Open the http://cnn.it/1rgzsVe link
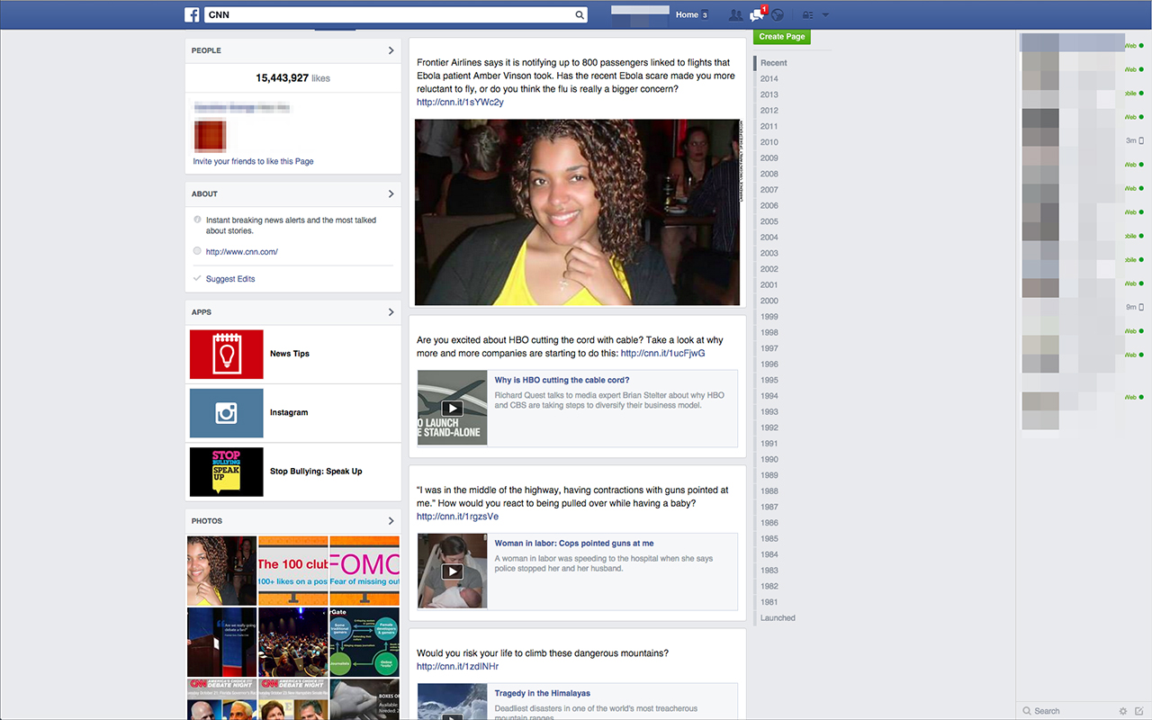The width and height of the screenshot is (1152, 720). tap(457, 517)
